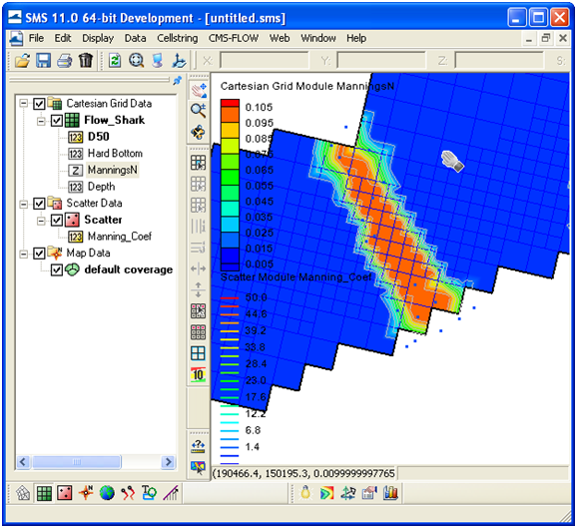Switch to the Mesh module icon
Screen dimensions: 577x528
(x=23, y=493)
